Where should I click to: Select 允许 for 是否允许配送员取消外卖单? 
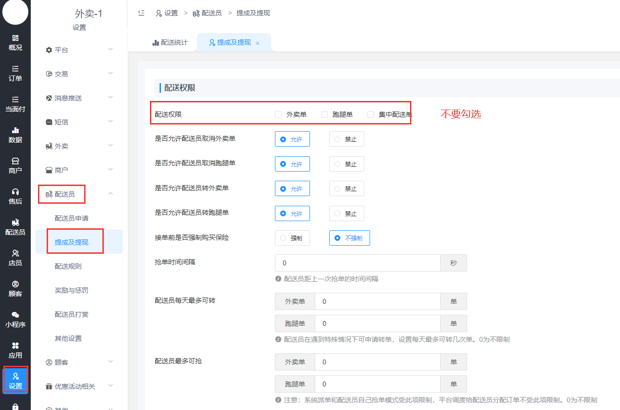292,139
